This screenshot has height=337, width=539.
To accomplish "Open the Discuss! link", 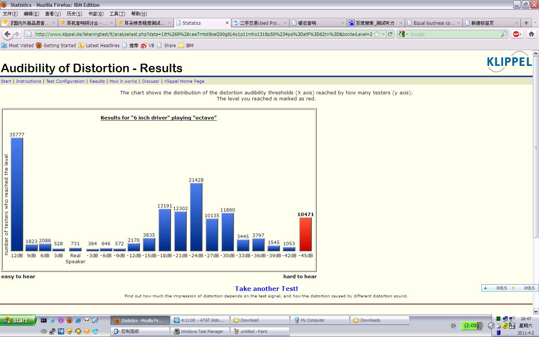I will (150, 81).
